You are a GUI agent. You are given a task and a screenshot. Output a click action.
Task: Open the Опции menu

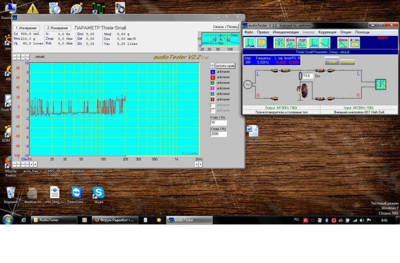pyautogui.click(x=345, y=32)
